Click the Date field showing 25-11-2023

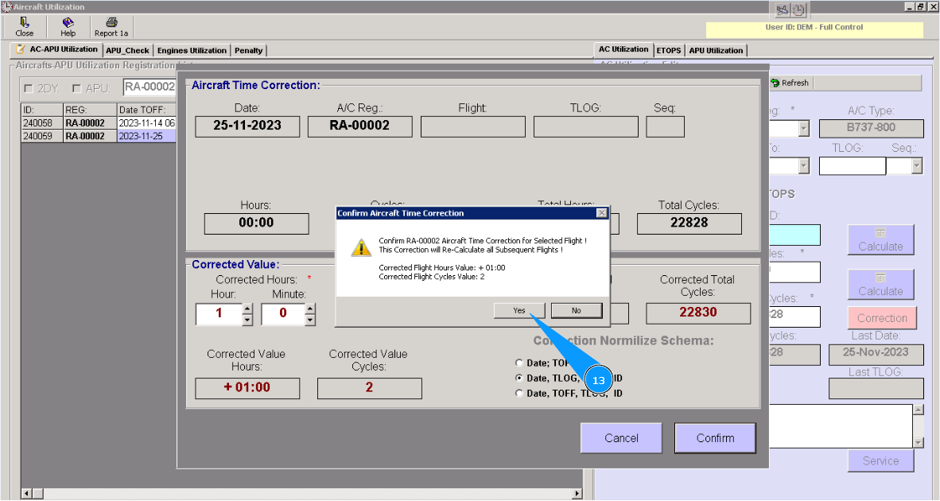point(247,126)
